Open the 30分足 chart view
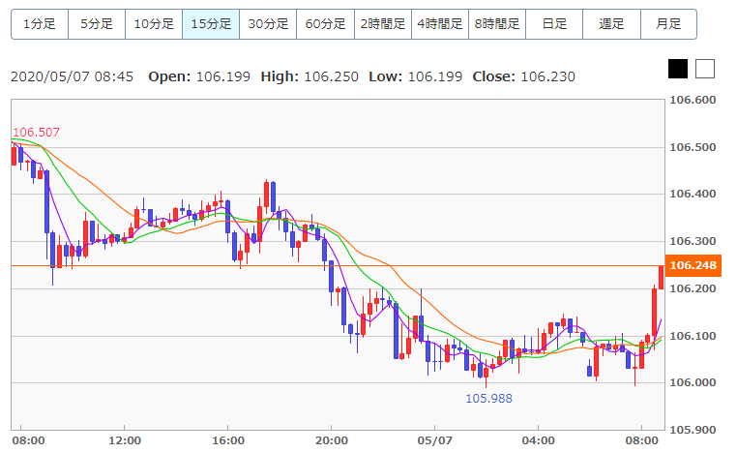The height and width of the screenshot is (453, 737). coord(268,24)
